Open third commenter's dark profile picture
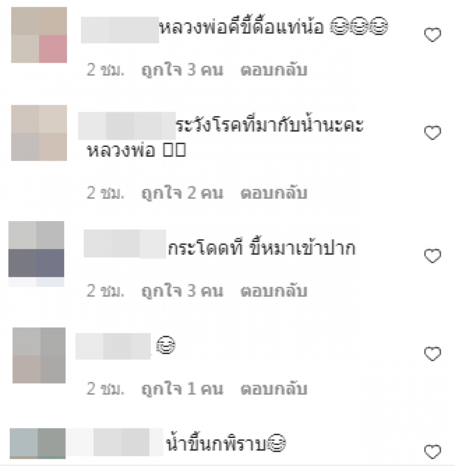The image size is (455, 466). [x=36, y=254]
